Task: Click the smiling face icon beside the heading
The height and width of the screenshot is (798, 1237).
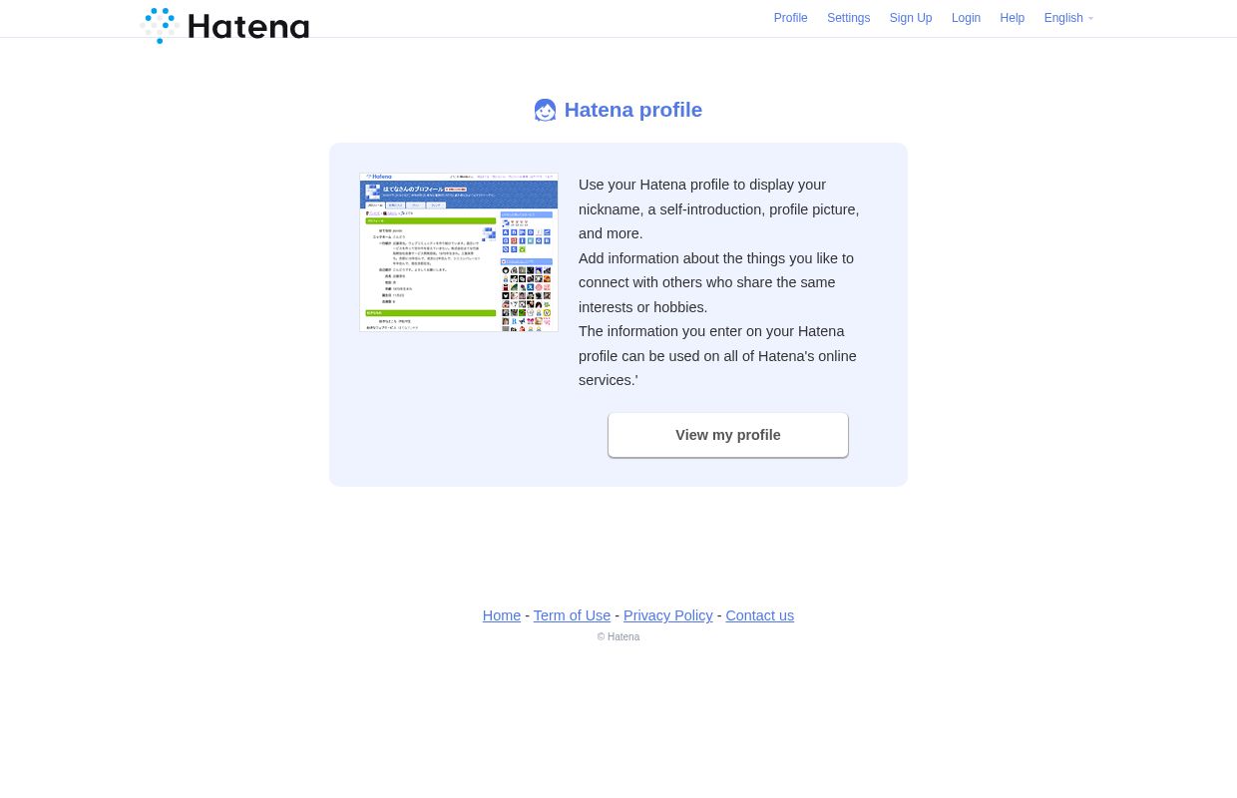Action: click(545, 110)
